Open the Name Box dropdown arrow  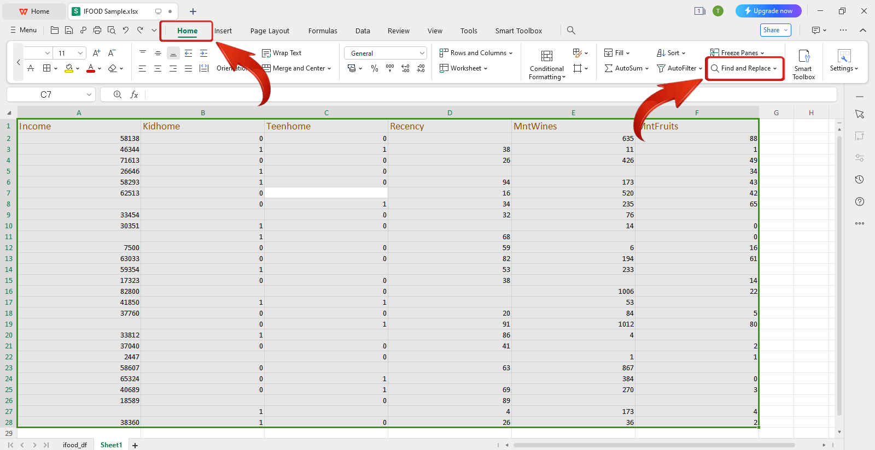pos(89,94)
